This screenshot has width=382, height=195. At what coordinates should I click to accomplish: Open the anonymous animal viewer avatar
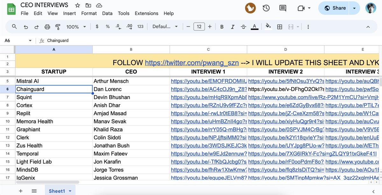[x=251, y=8]
